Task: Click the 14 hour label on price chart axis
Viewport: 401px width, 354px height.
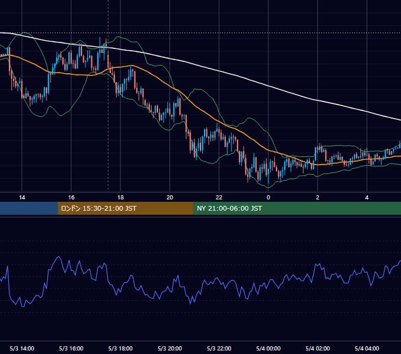Action: [22, 198]
